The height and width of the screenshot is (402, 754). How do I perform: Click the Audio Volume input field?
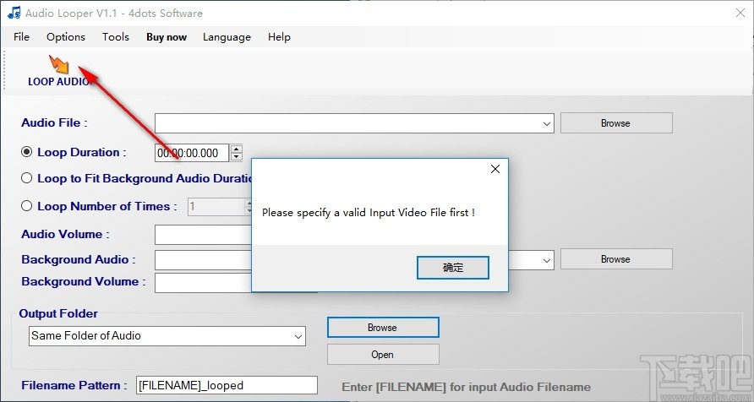[203, 235]
